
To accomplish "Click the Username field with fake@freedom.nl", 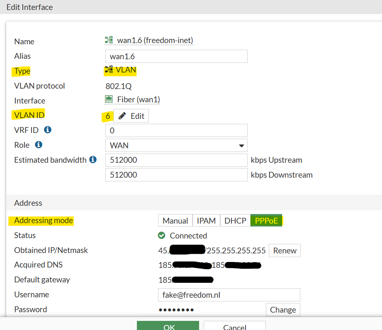I will 229,295.
